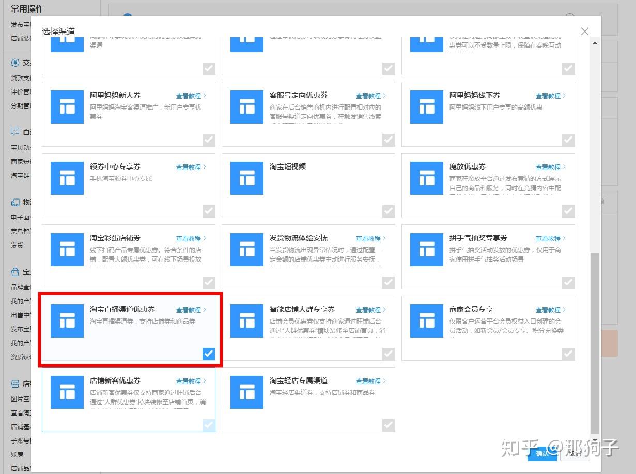This screenshot has width=636, height=474.
Task: Click the 淘宝短视频 channel icon
Action: tap(247, 178)
